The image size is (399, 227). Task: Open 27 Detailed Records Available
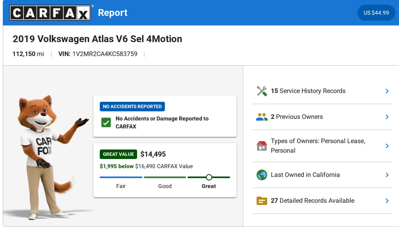pyautogui.click(x=322, y=201)
